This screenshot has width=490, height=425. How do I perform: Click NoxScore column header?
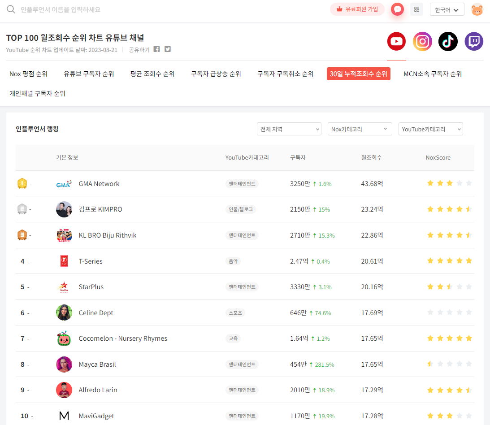pos(438,157)
